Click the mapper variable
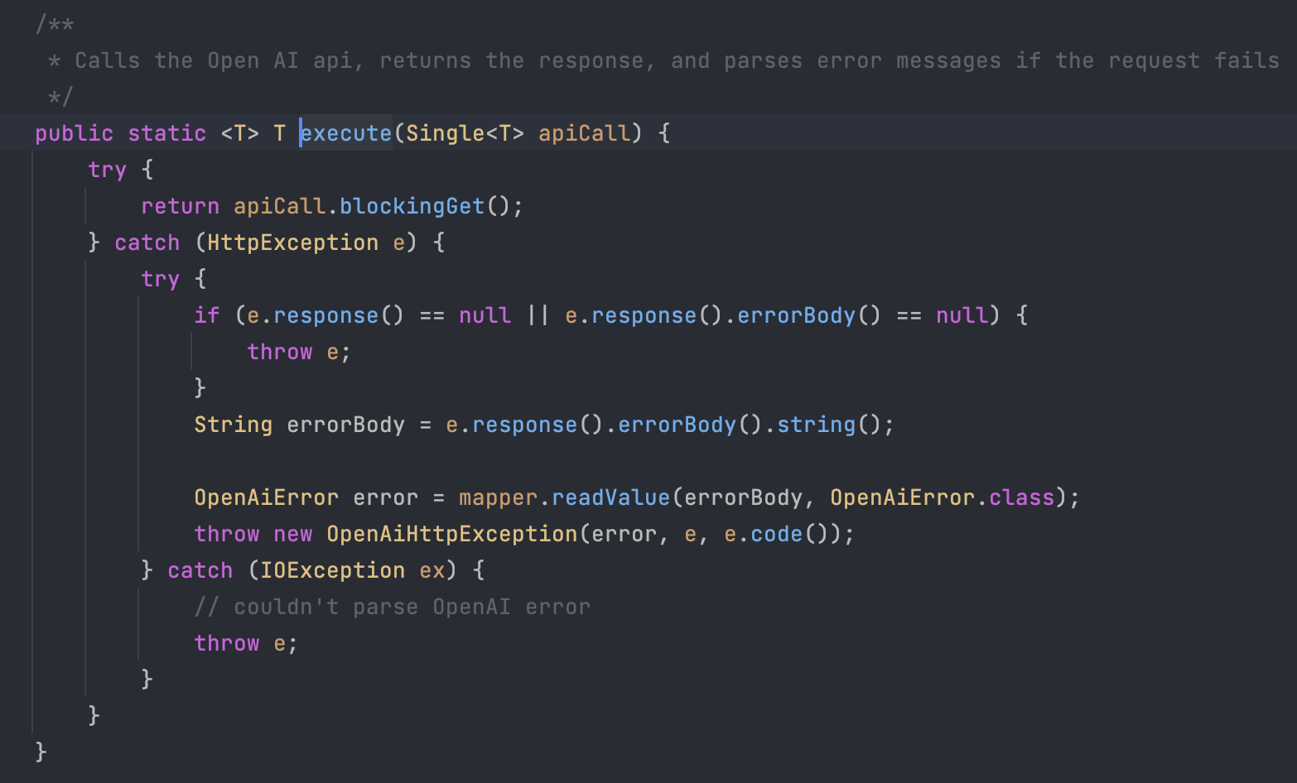This screenshot has width=1297, height=783. (x=499, y=497)
